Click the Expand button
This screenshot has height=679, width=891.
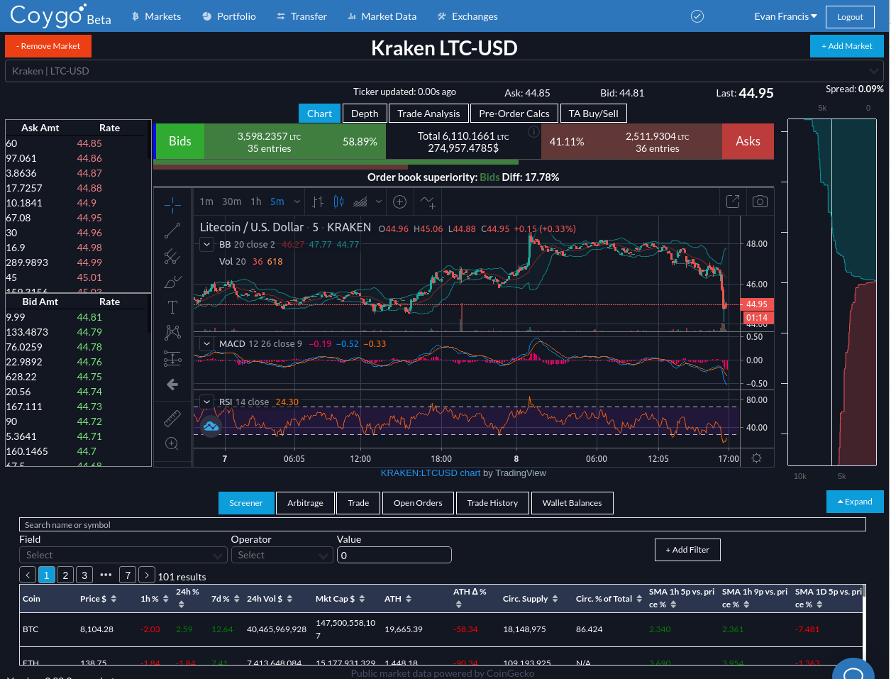click(x=855, y=502)
